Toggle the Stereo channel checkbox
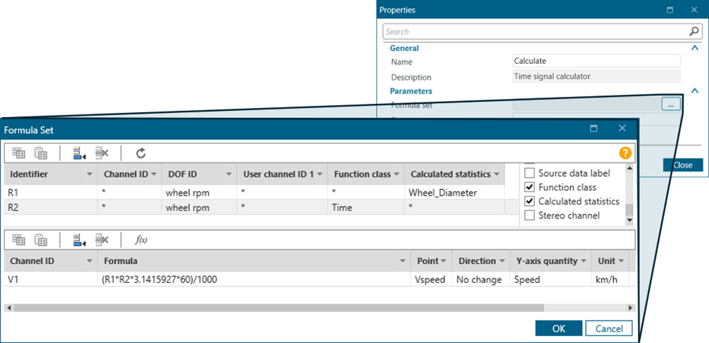 tap(529, 215)
